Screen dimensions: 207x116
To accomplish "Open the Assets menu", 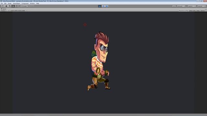I will [x=10, y=4].
